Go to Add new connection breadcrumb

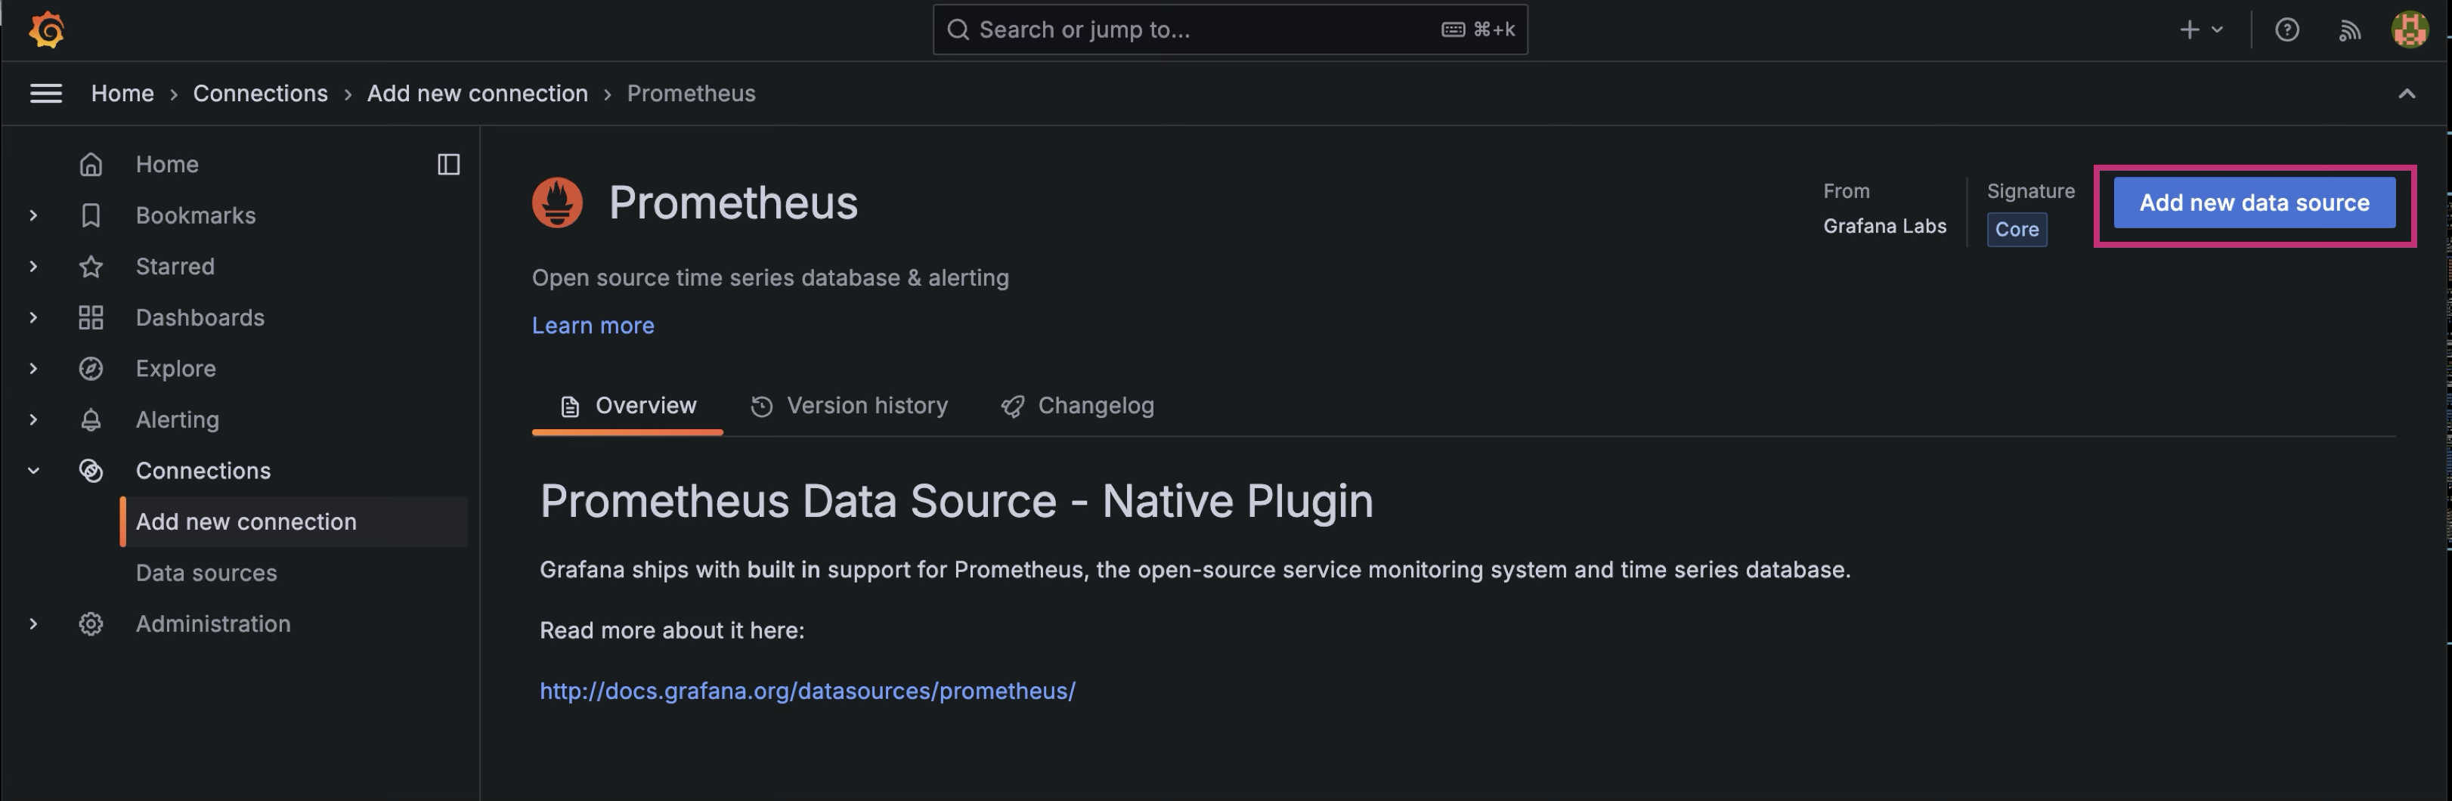pyautogui.click(x=477, y=93)
